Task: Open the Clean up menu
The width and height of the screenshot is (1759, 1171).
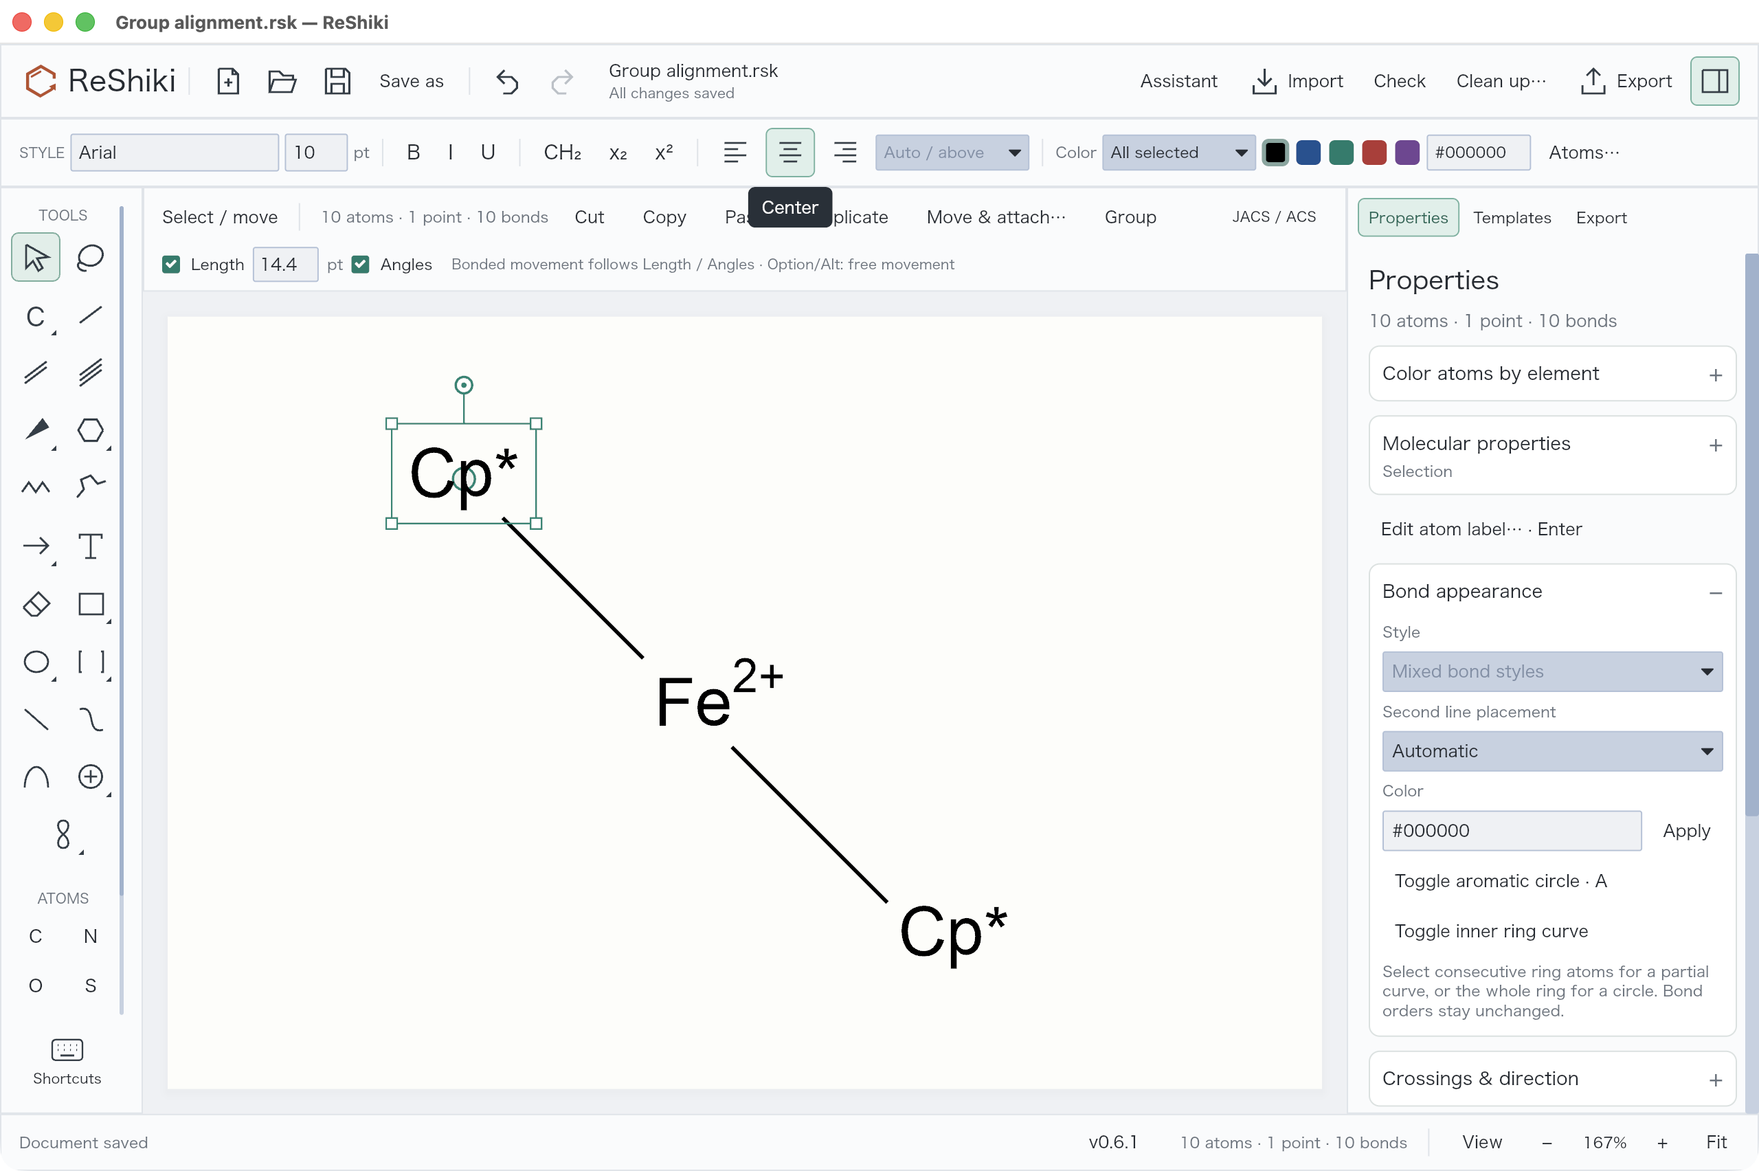Action: tap(1500, 80)
